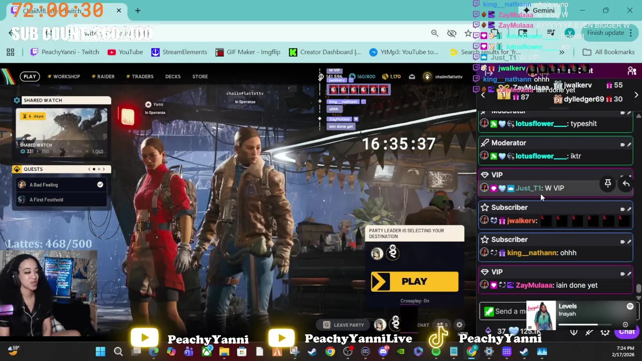The image size is (642, 361).
Task: Open Windows taskbar Search
Action: coord(118,352)
